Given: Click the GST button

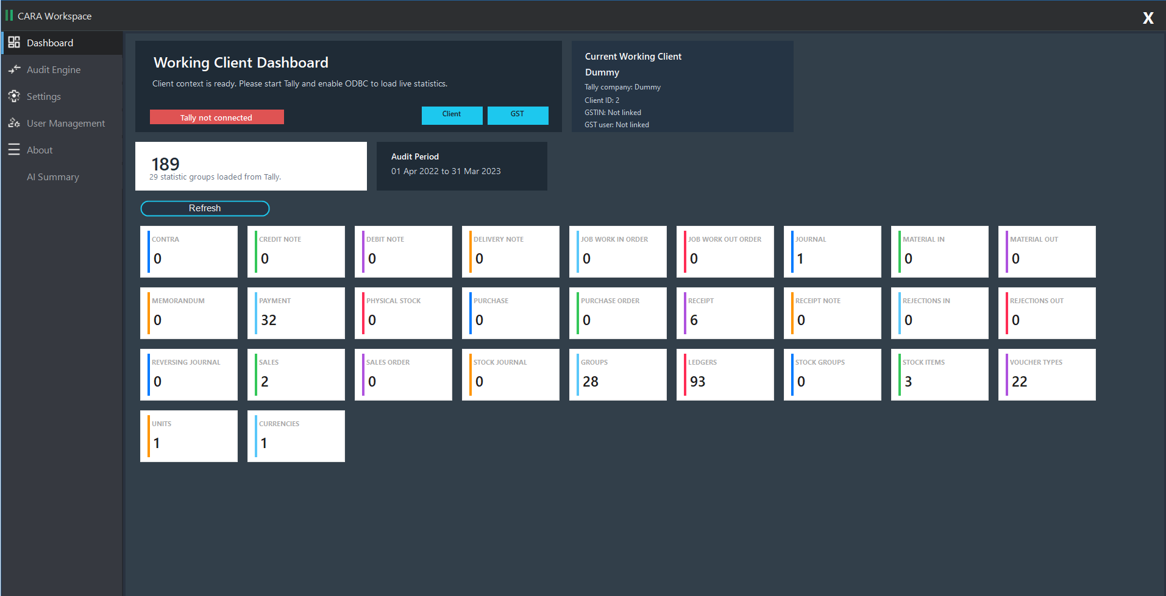Looking at the screenshot, I should tap(517, 115).
